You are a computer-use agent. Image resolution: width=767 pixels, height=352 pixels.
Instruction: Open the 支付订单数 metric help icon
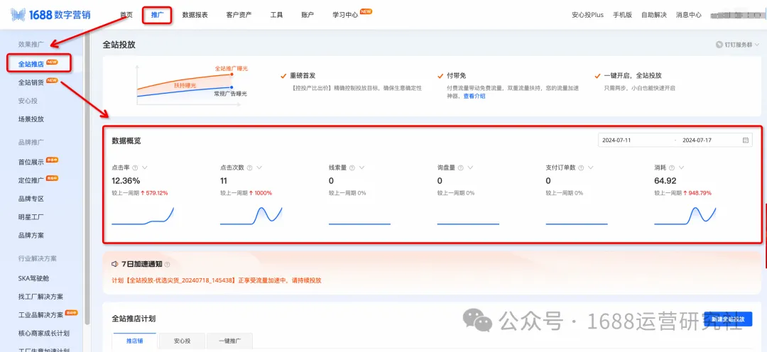coord(581,167)
